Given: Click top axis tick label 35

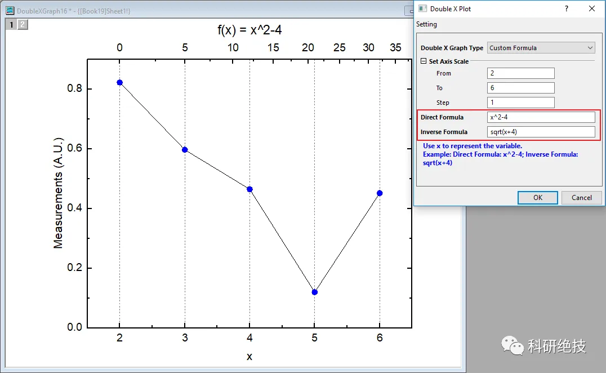Looking at the screenshot, I should [x=395, y=47].
